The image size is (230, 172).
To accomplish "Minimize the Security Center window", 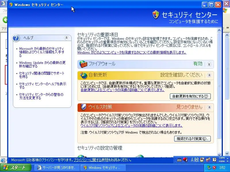I will click(x=205, y=5).
